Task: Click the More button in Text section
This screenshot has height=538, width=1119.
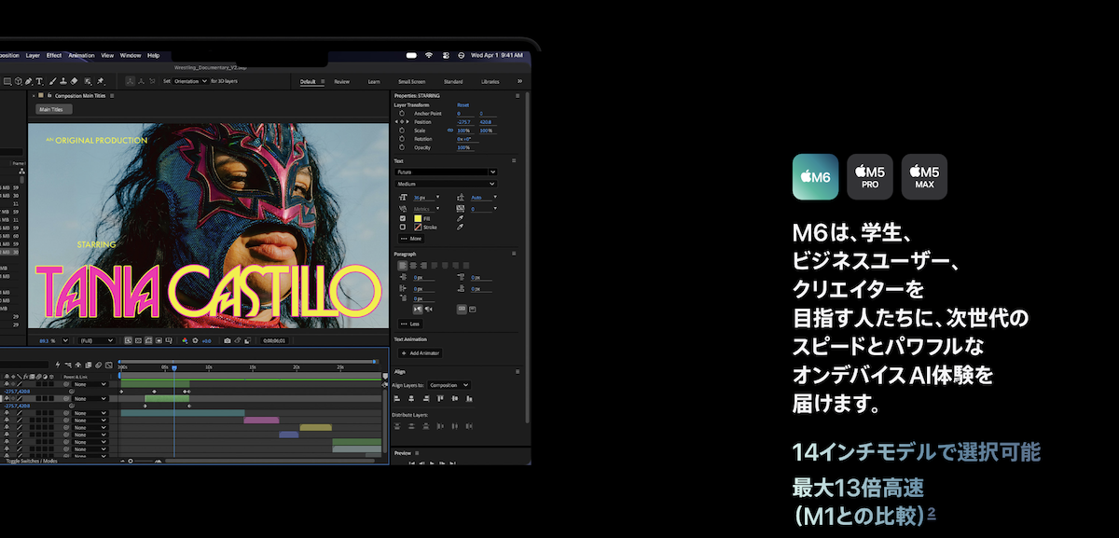Action: 411,238
